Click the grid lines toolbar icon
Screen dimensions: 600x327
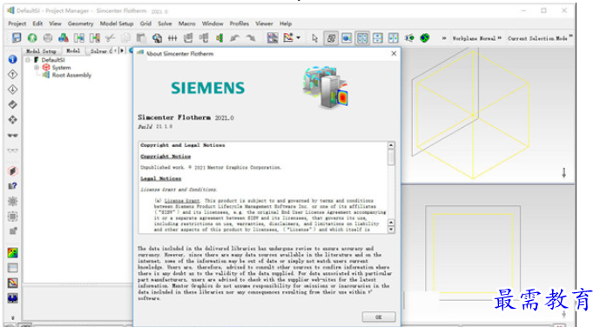[x=172, y=37]
